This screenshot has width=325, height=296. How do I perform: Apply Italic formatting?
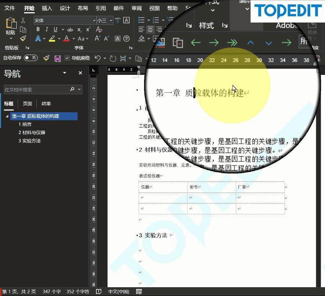(47, 29)
